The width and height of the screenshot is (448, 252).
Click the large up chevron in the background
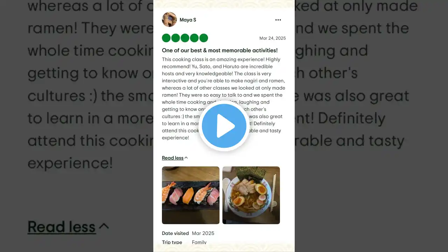click(104, 226)
